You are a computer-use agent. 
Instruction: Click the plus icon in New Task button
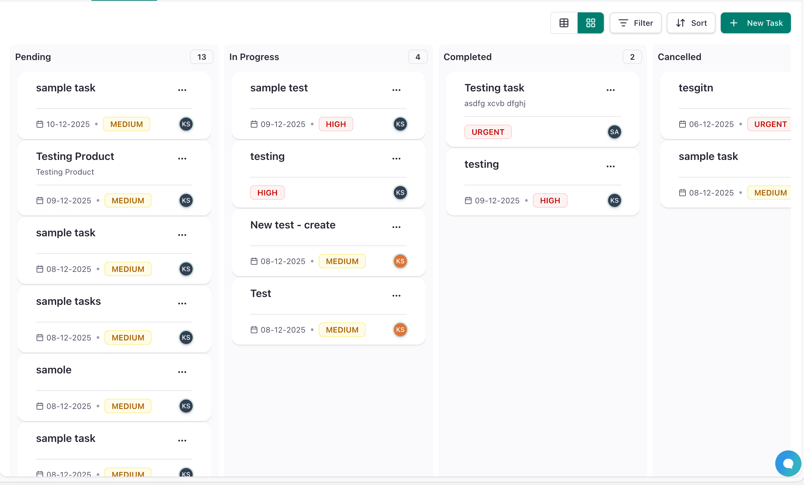(x=734, y=23)
